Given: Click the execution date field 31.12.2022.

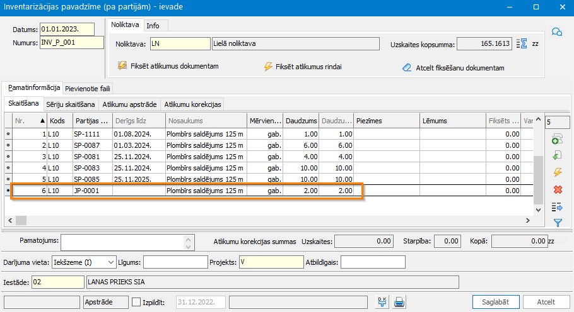Looking at the screenshot, I should coord(201,302).
